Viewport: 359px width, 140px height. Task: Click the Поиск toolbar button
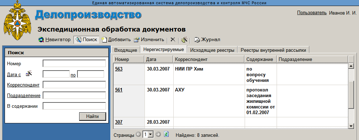tap(86, 39)
